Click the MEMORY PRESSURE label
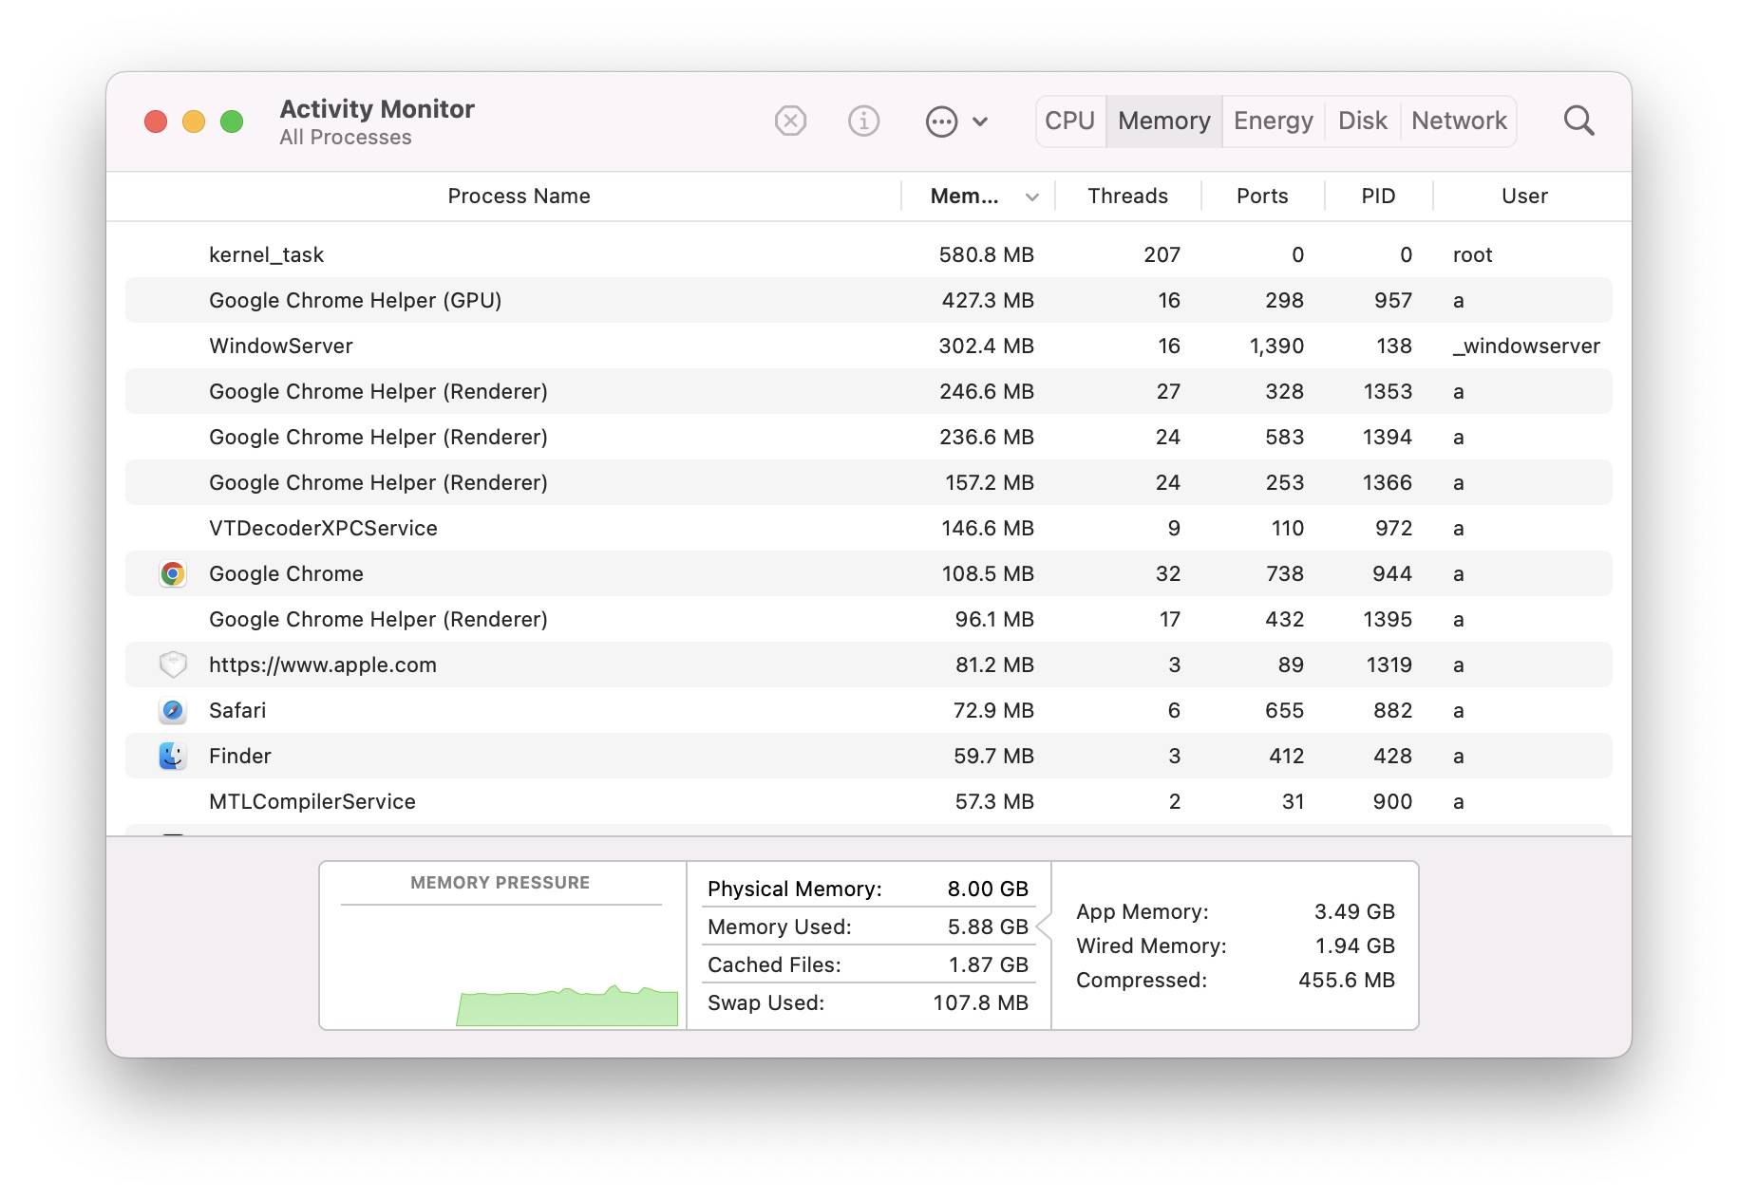 (500, 883)
